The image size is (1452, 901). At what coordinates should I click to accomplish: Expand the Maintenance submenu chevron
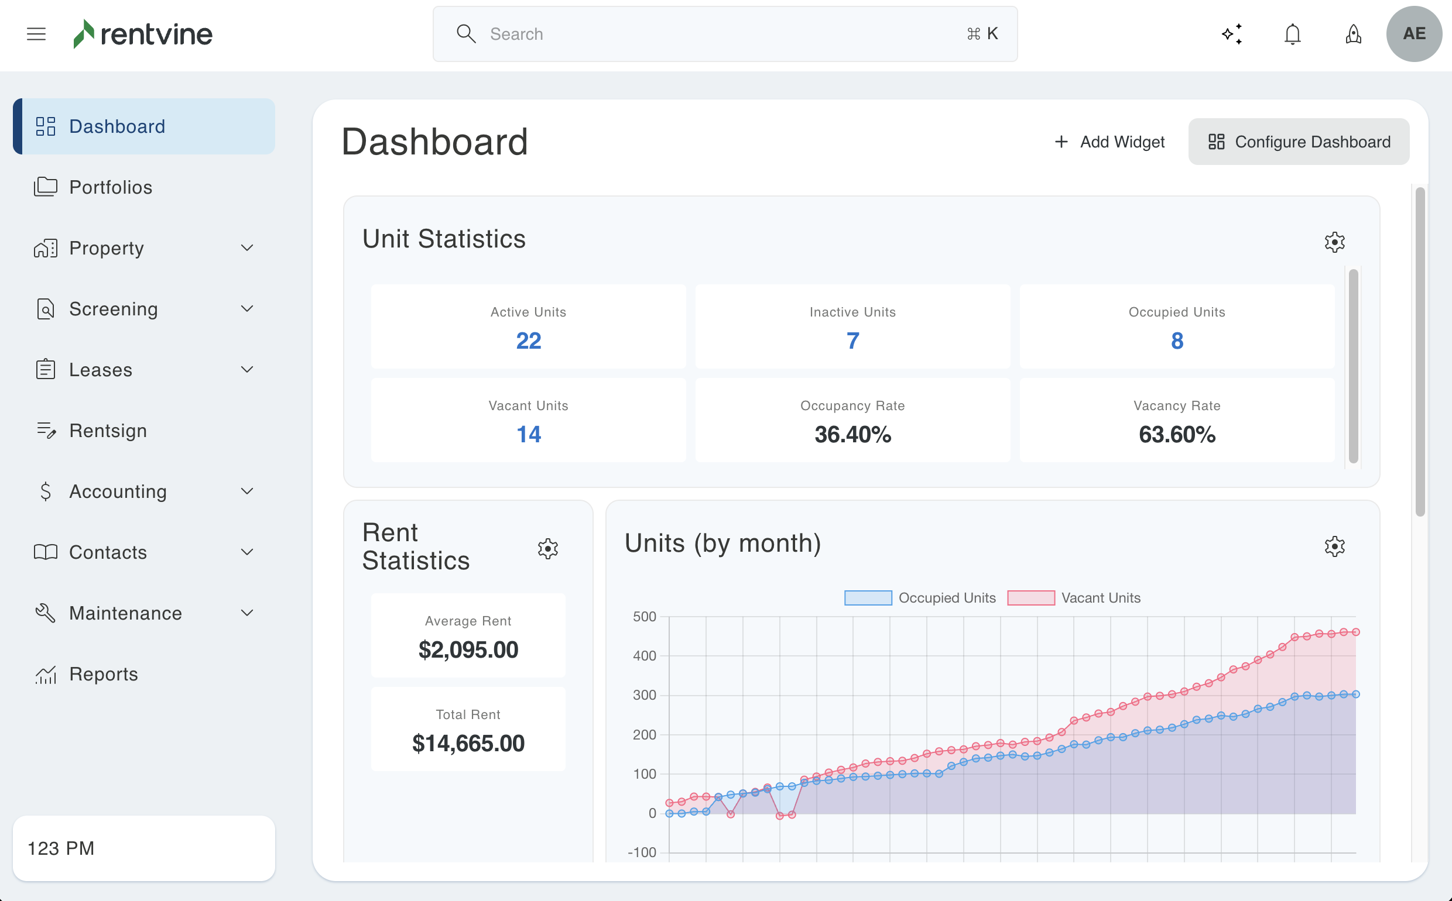coord(247,613)
